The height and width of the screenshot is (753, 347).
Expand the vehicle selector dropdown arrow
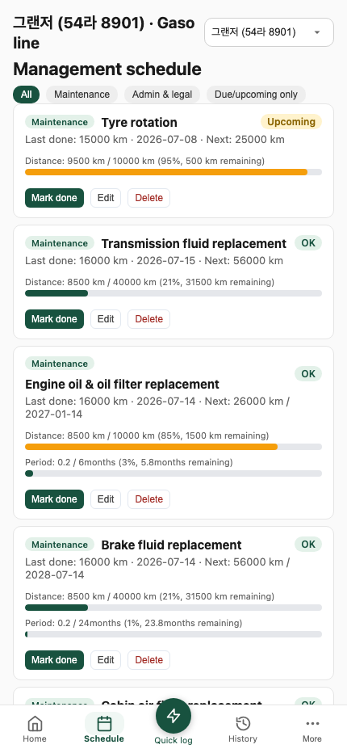coord(317,32)
